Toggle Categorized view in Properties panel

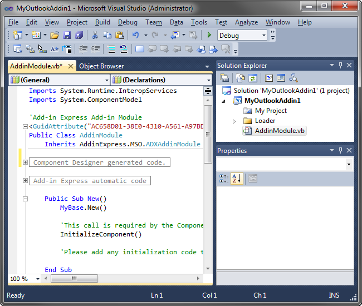pyautogui.click(x=224, y=179)
